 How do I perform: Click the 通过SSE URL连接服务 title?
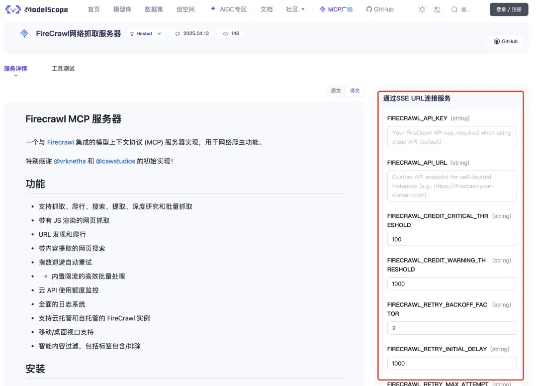[x=417, y=98]
